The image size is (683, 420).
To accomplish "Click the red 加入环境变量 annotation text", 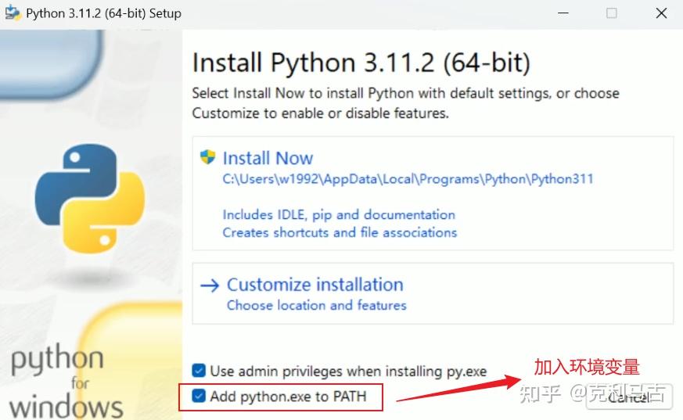I will pos(587,367).
